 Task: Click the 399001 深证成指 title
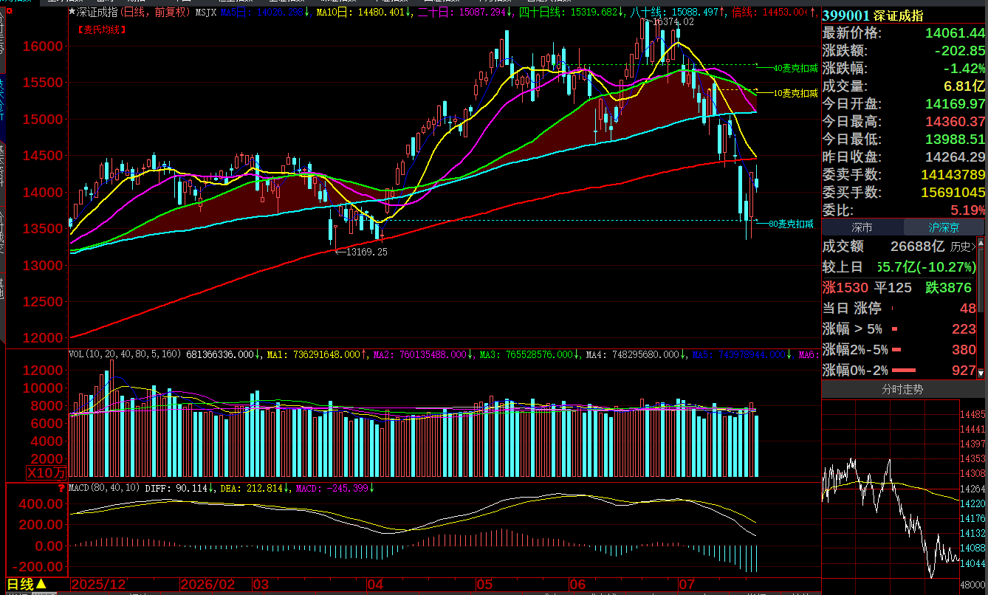click(x=872, y=16)
